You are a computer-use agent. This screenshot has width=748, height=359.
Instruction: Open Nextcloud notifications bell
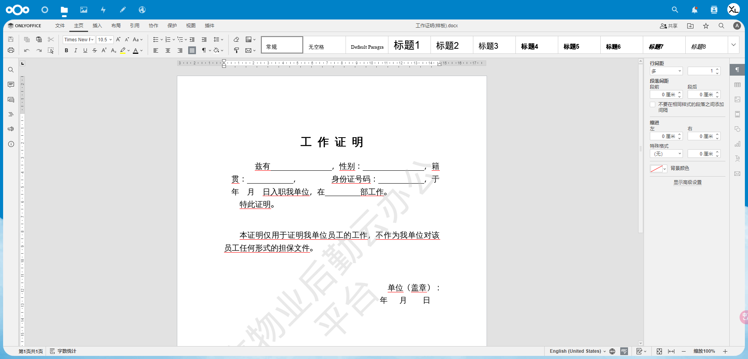(x=694, y=10)
